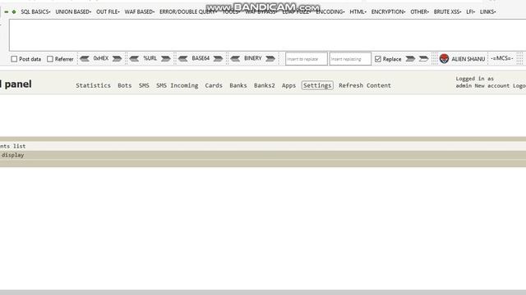Go to the Statistics page
The height and width of the screenshot is (295, 526).
point(93,85)
